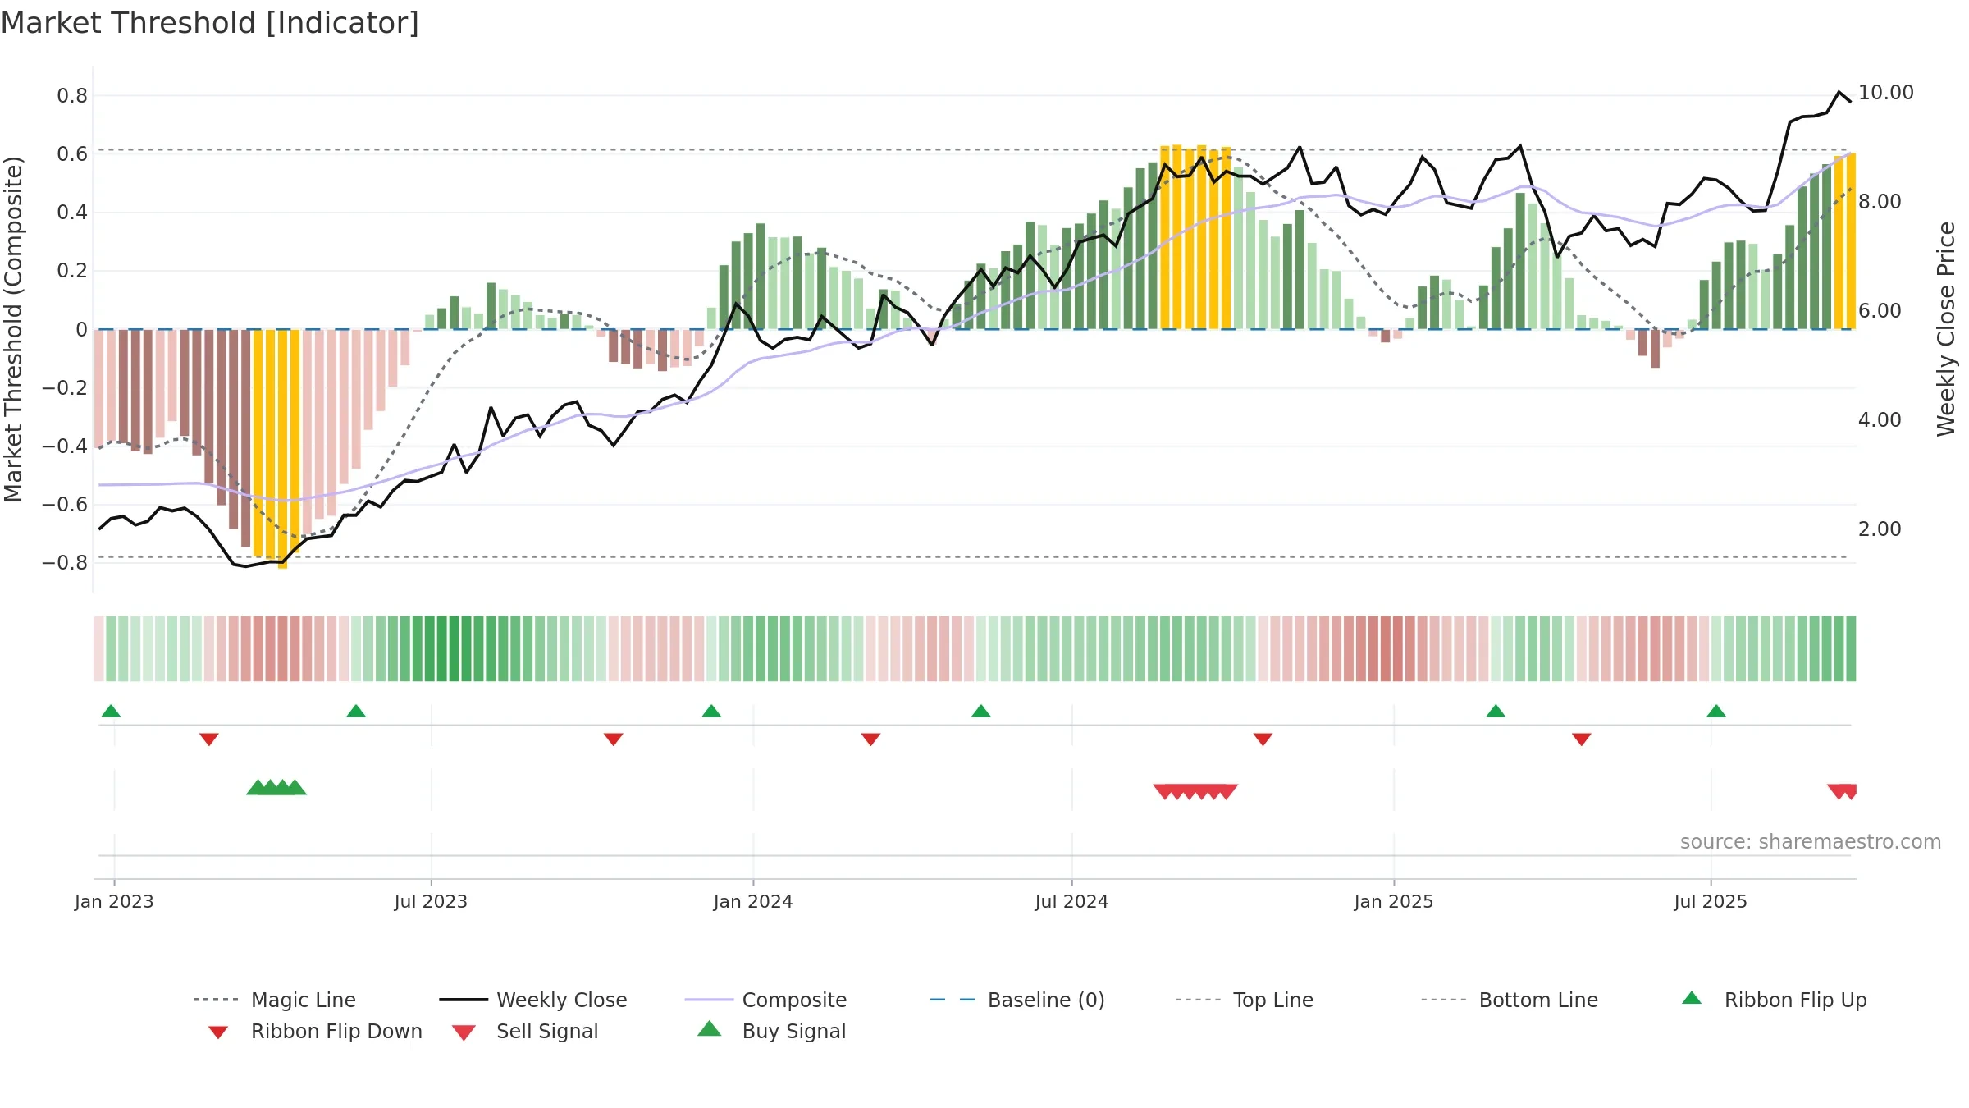Click the last sell signal marker, late 2025
Viewport: 1969px width, 1108px height.
[1848, 791]
